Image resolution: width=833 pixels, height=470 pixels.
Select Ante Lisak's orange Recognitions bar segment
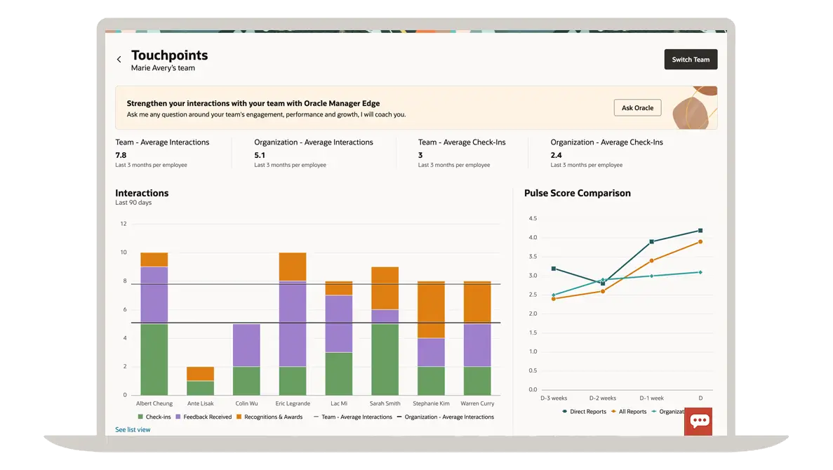[200, 373]
